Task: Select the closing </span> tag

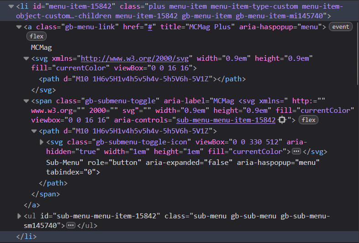Action: (46, 194)
